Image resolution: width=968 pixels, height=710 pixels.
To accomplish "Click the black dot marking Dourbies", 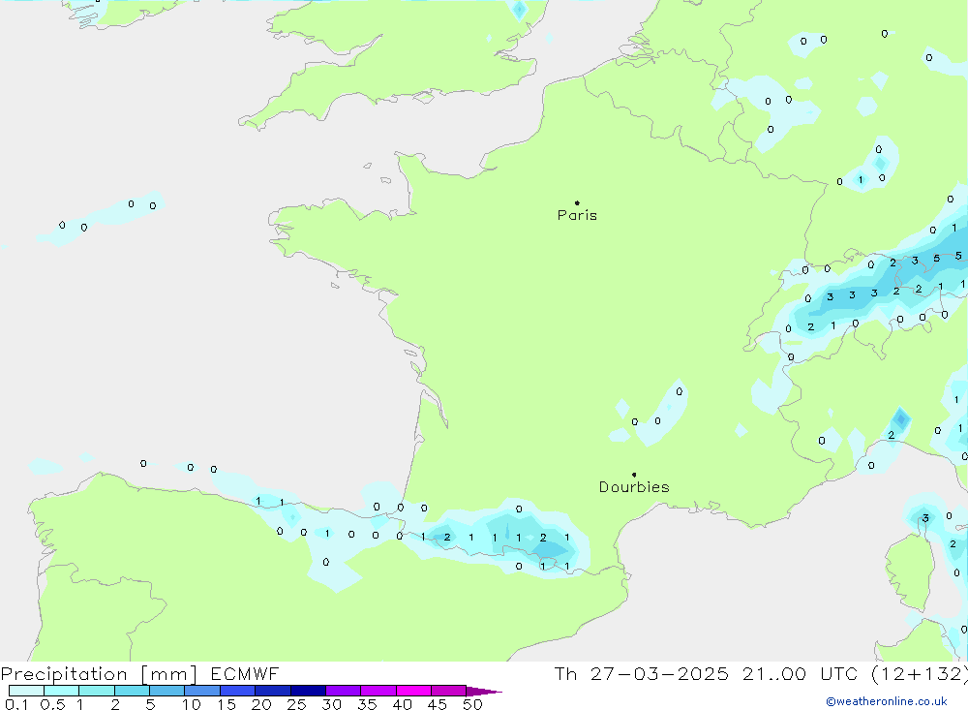I will pos(634,475).
